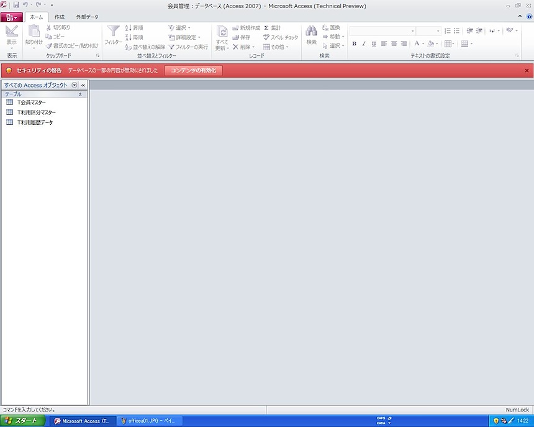Open the 詳細設定 filter dropdown
This screenshot has width=534, height=427.
[x=184, y=37]
